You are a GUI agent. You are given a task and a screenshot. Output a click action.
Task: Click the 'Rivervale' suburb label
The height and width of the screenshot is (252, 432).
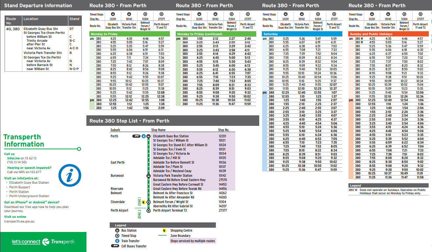[117, 189]
